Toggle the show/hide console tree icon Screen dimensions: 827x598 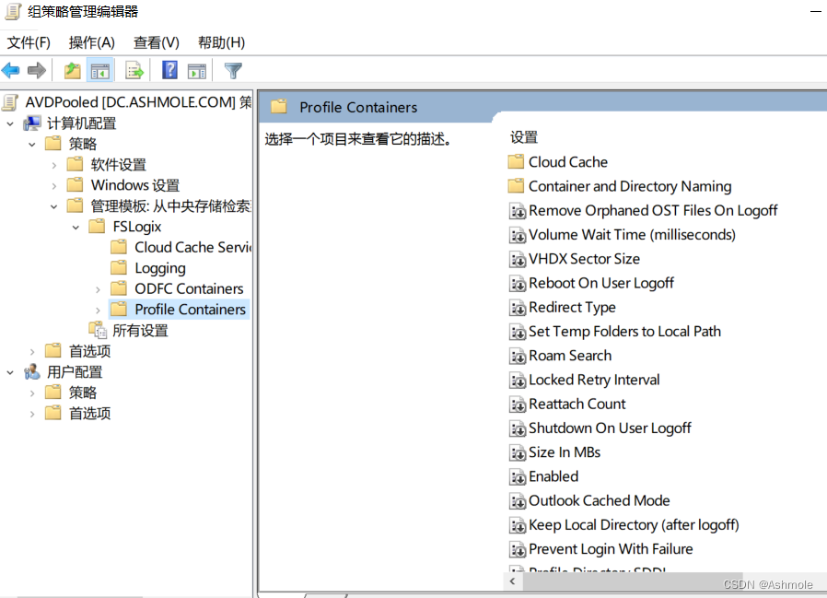click(x=99, y=70)
